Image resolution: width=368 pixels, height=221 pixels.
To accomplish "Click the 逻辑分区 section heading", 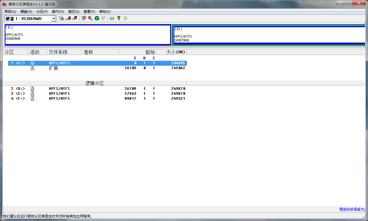I will coord(95,83).
